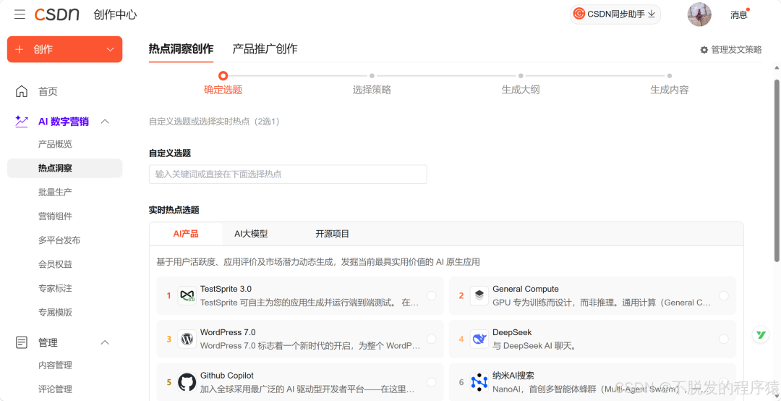Open 内容管理 in the sidebar
This screenshot has height=401, width=781.
click(x=55, y=365)
